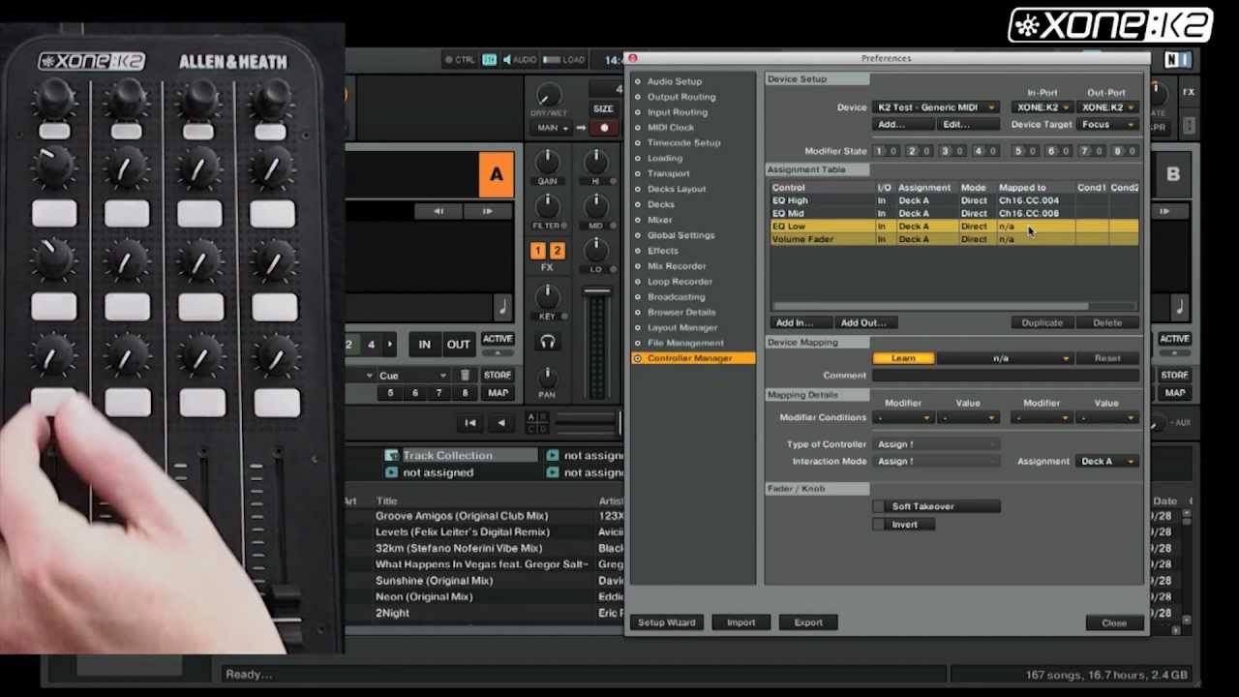Click the Export button

(808, 622)
